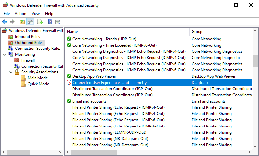
Task: Click the Connection Security Rules icon under root
Action: point(11,49)
